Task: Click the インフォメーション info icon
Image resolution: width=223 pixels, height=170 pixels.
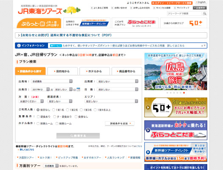Action: pyautogui.click(x=19, y=45)
